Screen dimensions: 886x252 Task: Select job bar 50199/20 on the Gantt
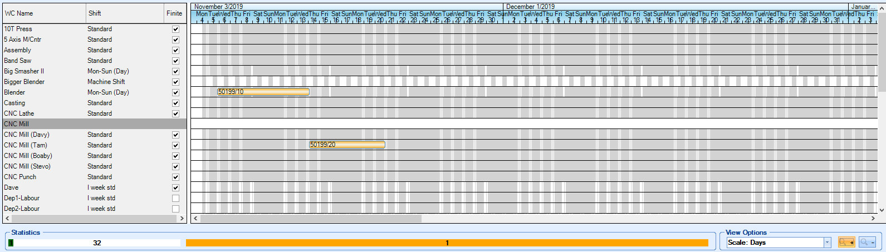(347, 145)
